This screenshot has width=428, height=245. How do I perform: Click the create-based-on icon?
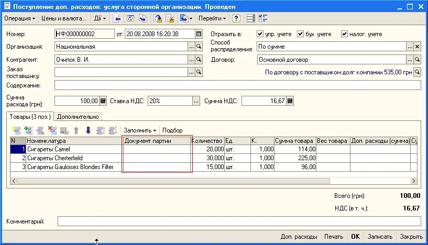click(x=186, y=18)
